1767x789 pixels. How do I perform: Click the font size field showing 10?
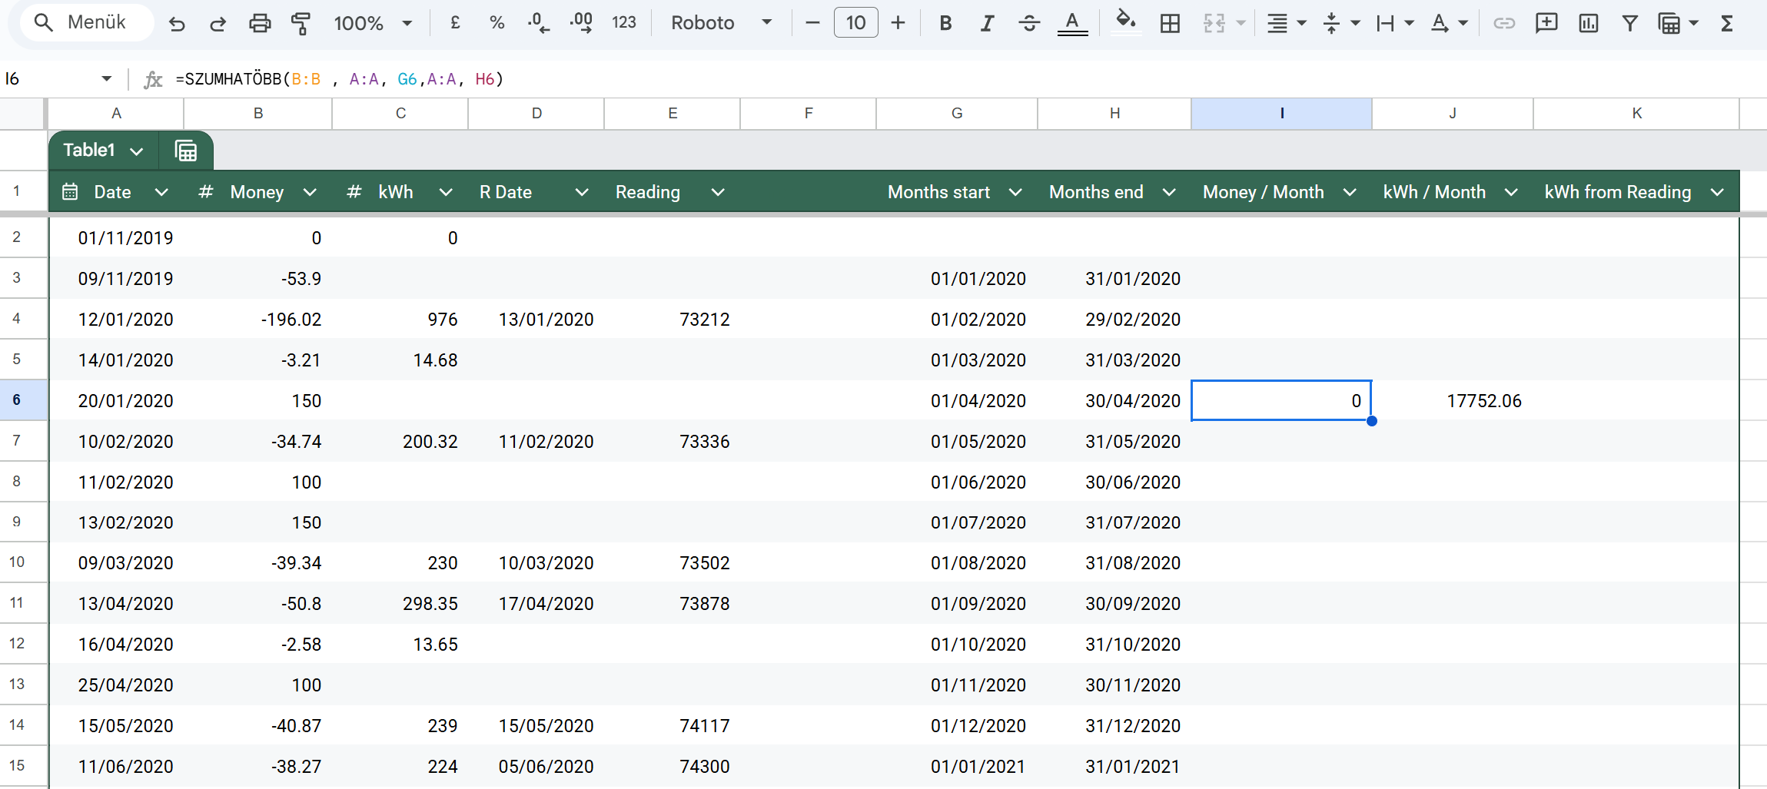[x=855, y=23]
